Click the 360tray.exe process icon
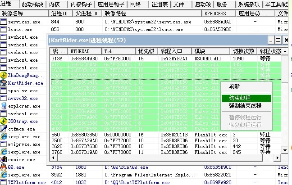This screenshot has height=185, width=292. 4,122
